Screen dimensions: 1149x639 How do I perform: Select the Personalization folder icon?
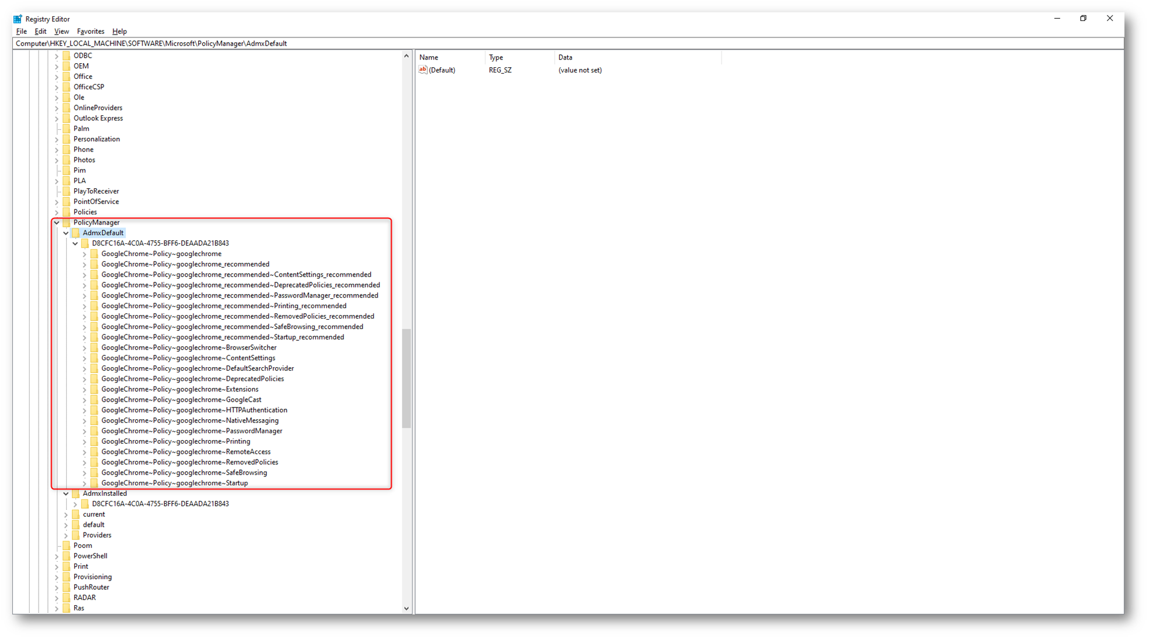pos(67,139)
